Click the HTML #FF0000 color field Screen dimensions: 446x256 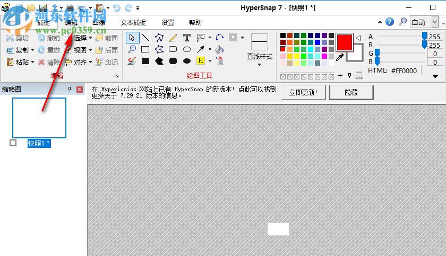coord(406,70)
